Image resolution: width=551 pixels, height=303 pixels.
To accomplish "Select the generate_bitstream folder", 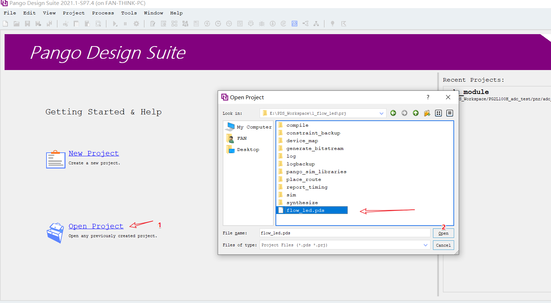I will tap(311, 149).
